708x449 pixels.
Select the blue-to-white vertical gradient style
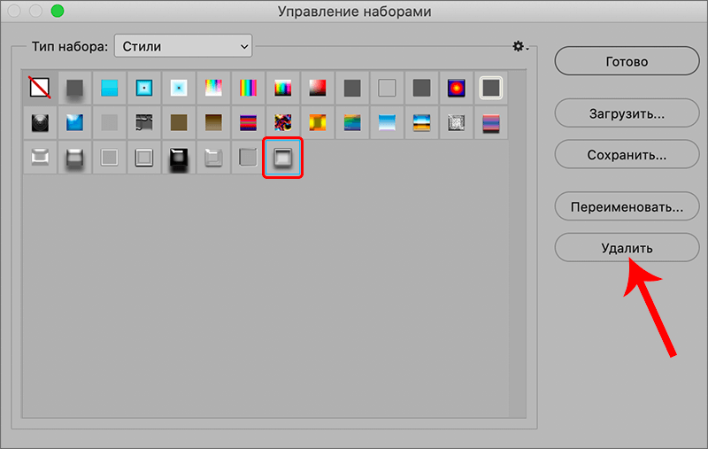coord(387,122)
